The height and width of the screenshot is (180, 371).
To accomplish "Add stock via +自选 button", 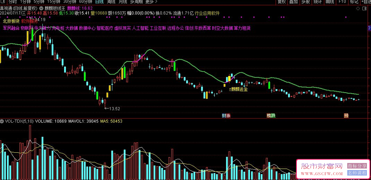I will click(366, 1).
